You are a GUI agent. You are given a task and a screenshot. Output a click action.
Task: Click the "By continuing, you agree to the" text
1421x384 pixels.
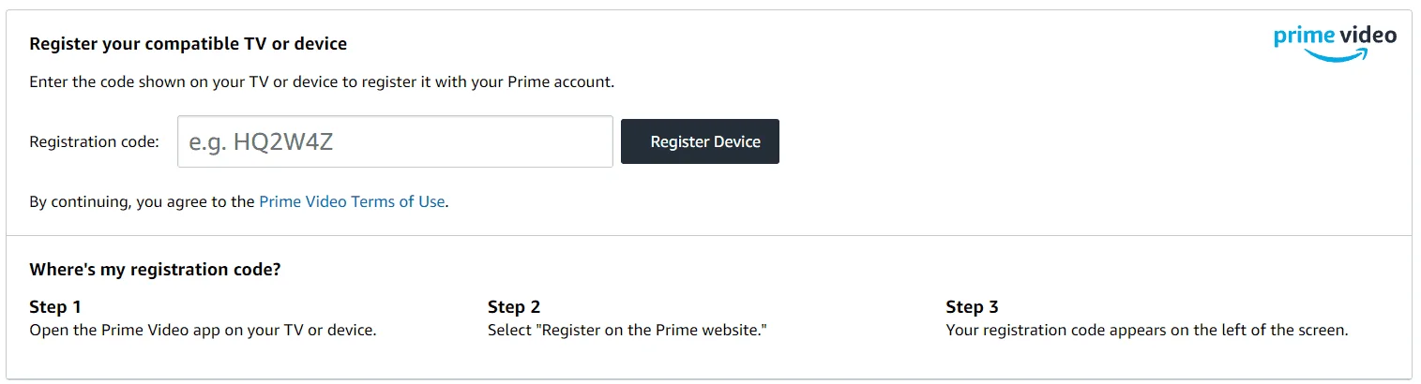[x=142, y=201]
